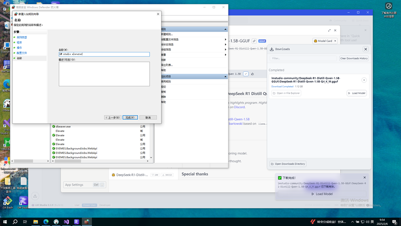Click 导出列表 action in firewall actions pane
Screen dimensions: 401x226
point(167,65)
